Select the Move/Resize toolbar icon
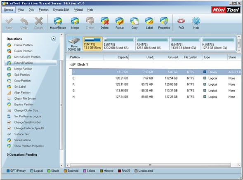Image resolution: width=243 pixels, height=180 pixels. click(58, 21)
